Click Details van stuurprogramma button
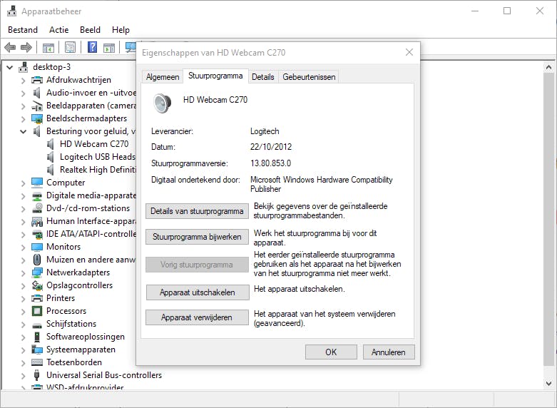The height and width of the screenshot is (408, 557). tap(197, 211)
